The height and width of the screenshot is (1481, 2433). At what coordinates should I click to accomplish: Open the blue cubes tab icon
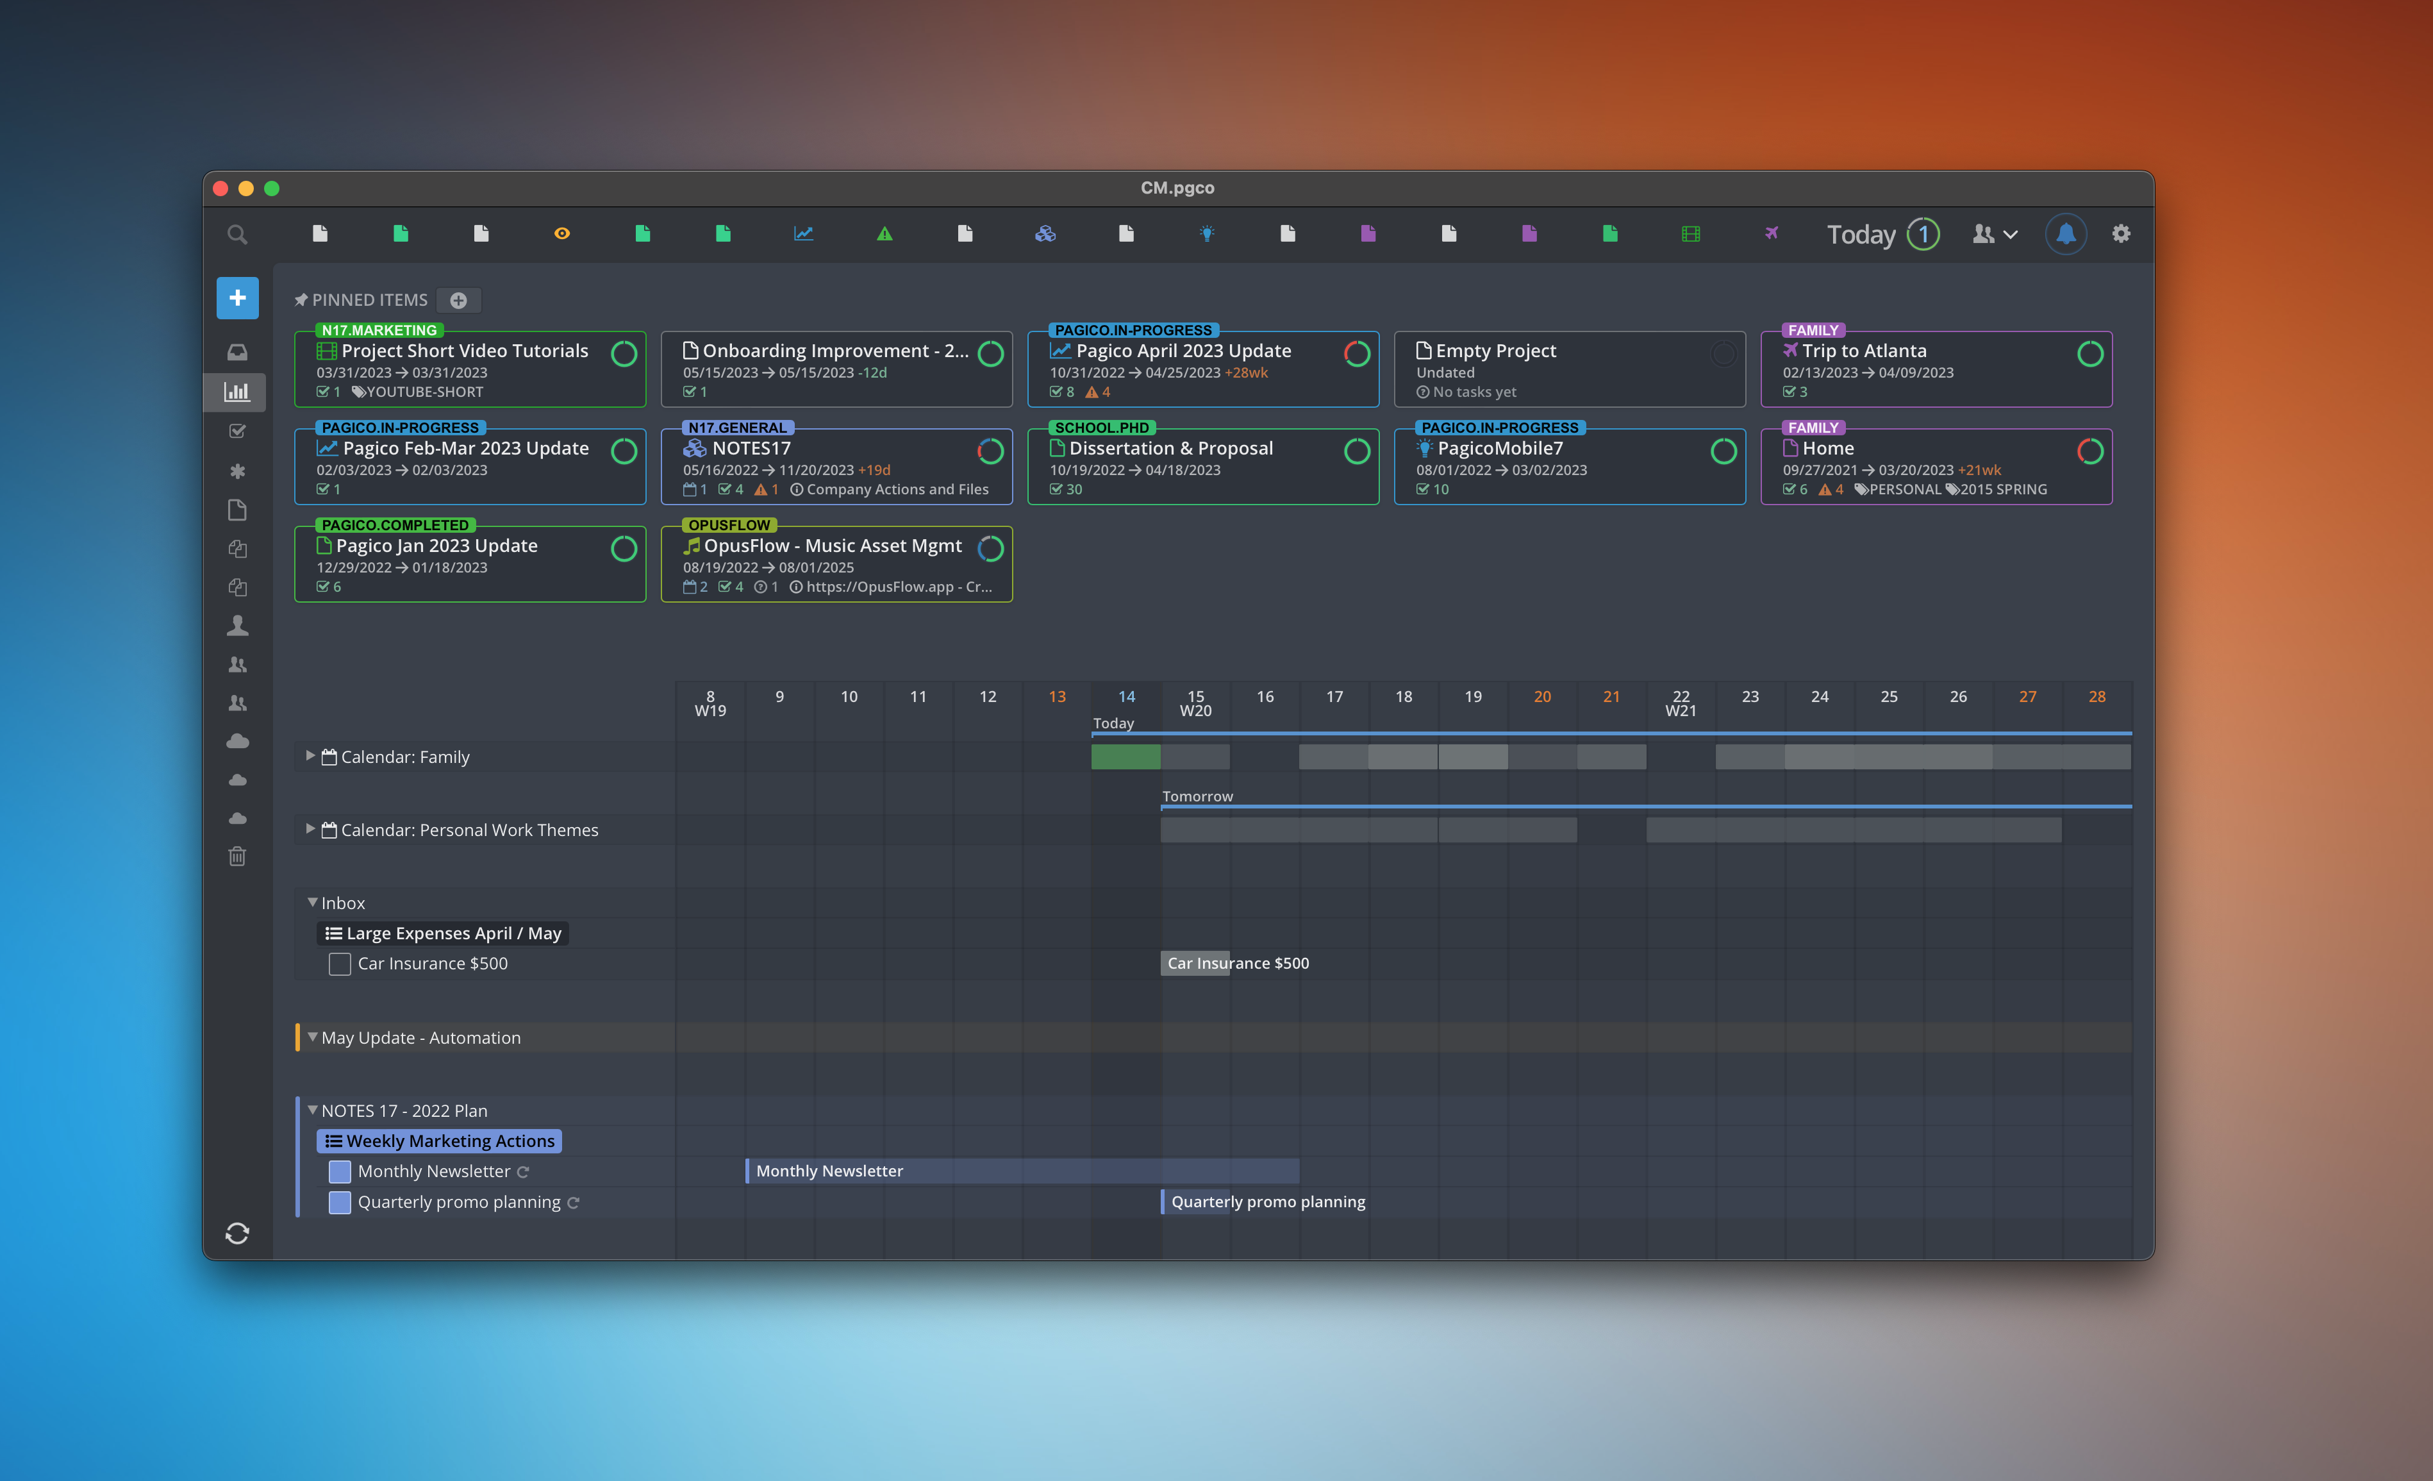pos(1045,233)
